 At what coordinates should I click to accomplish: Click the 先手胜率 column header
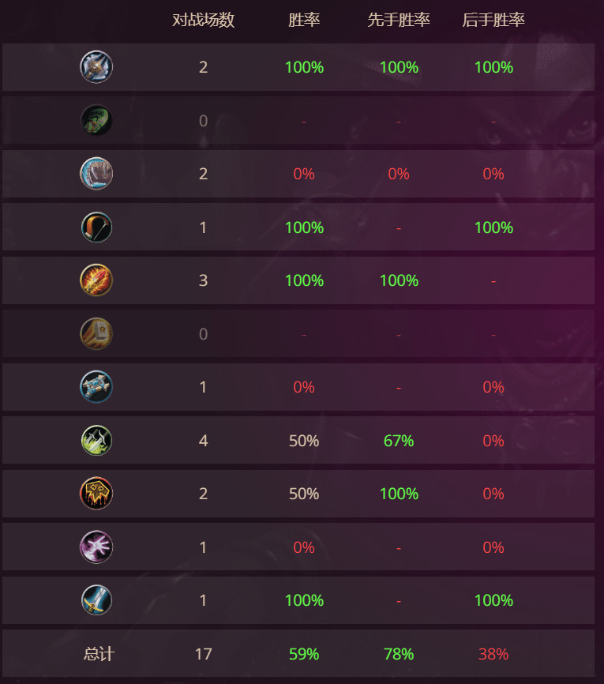pyautogui.click(x=399, y=20)
